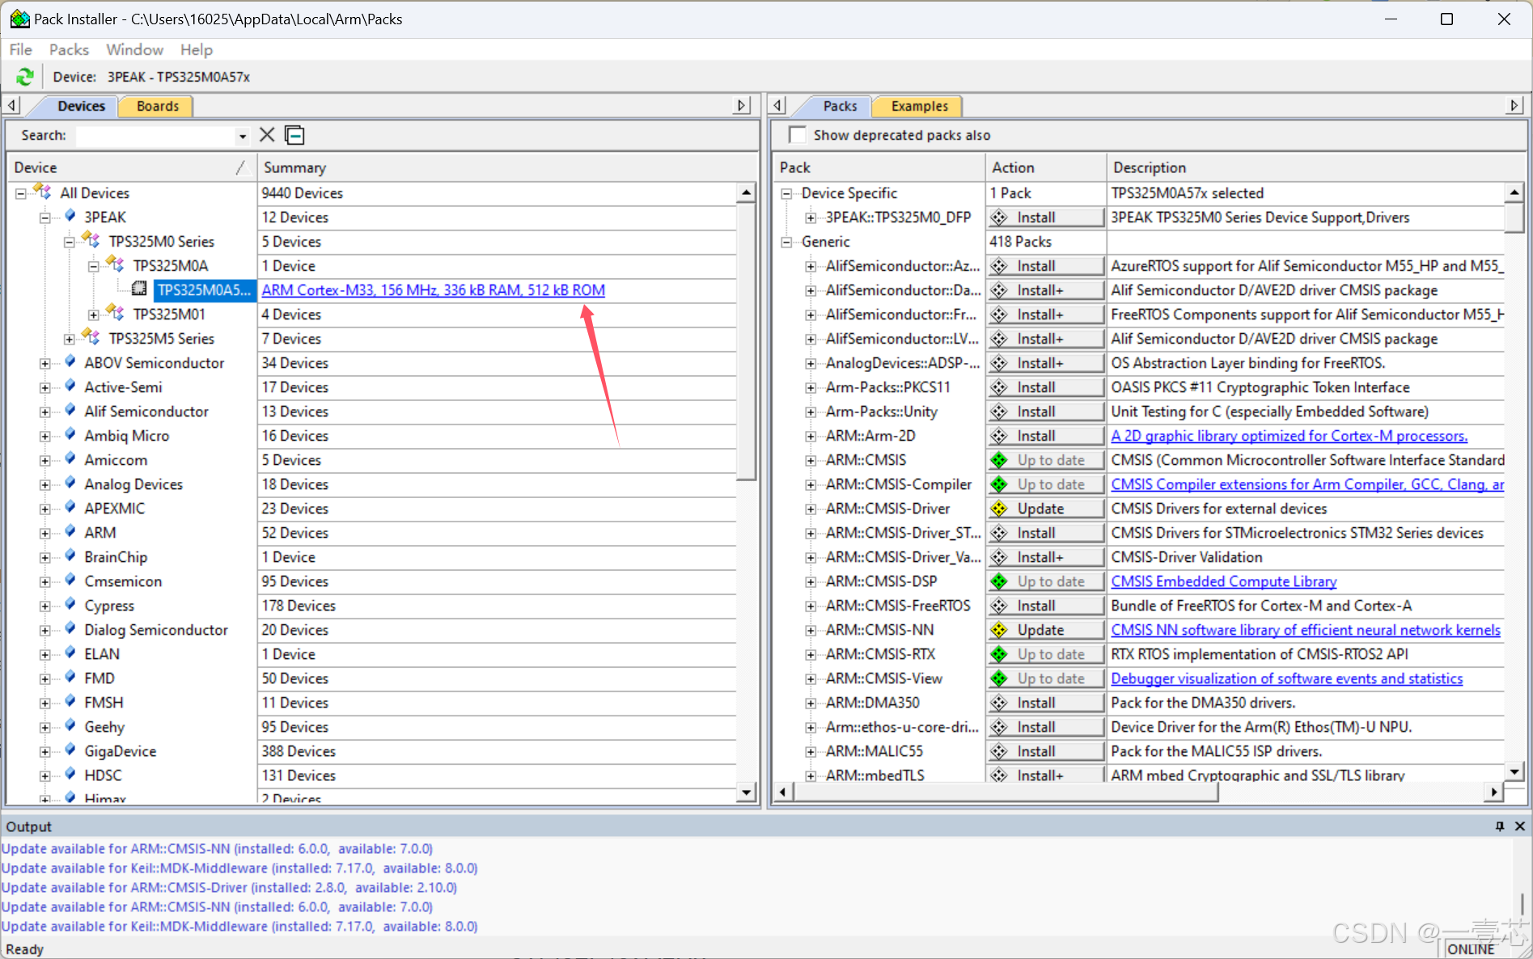Select the Devices tab
Viewport: 1533px width, 959px height.
tap(81, 106)
